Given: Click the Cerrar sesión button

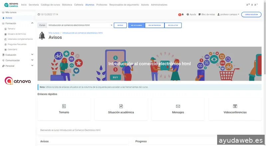Looking at the screenshot, I should [251, 15].
